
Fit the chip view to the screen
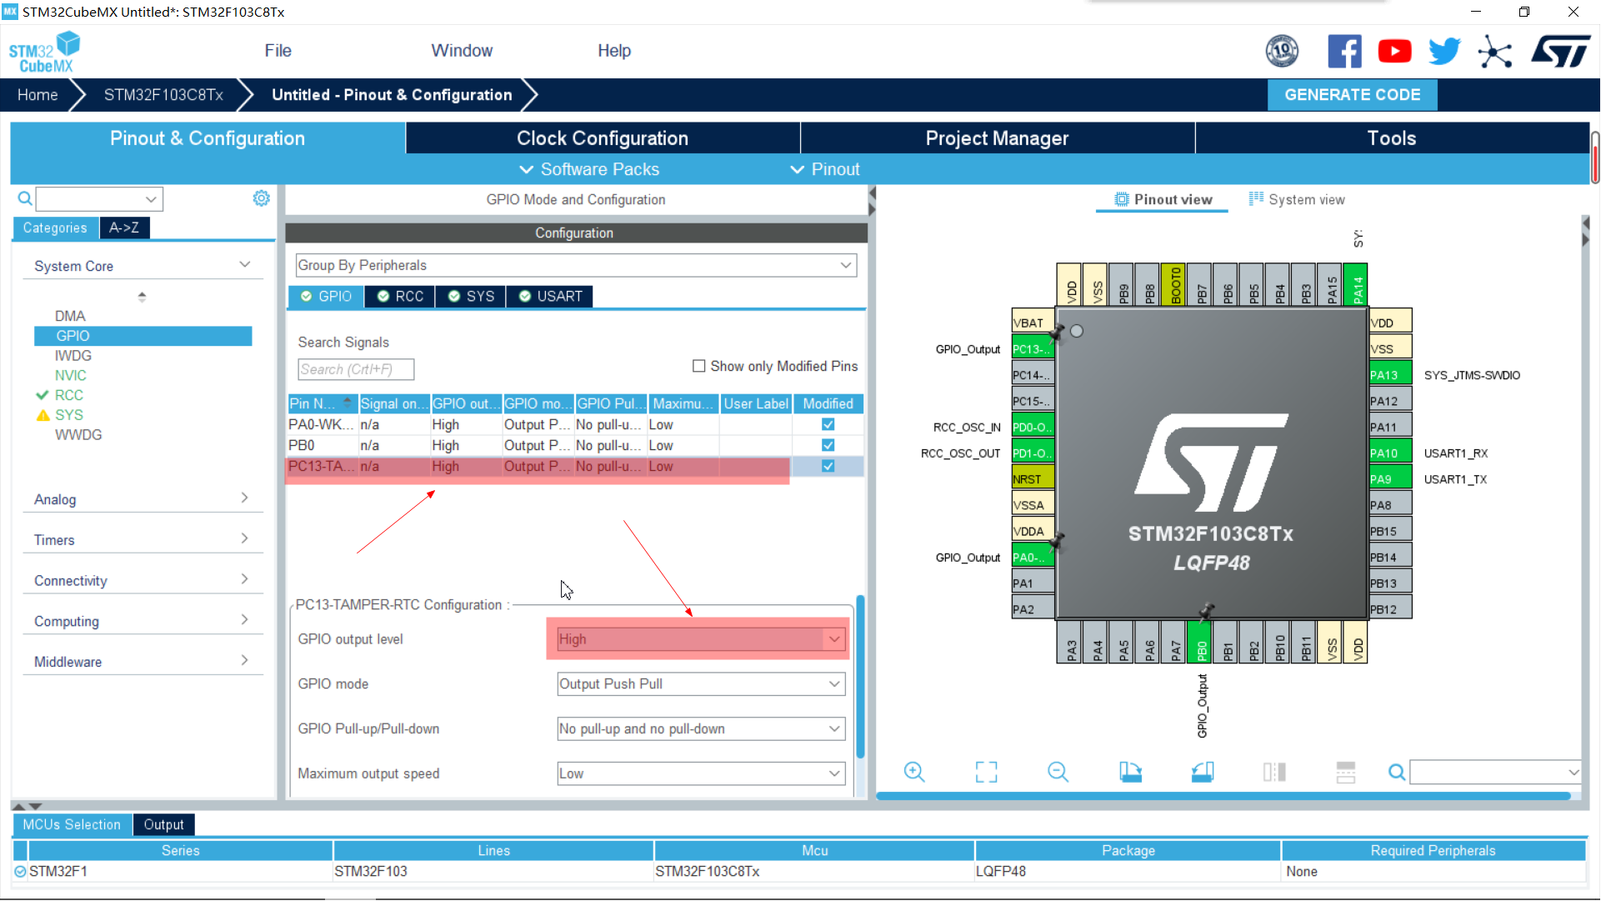pyautogui.click(x=986, y=772)
